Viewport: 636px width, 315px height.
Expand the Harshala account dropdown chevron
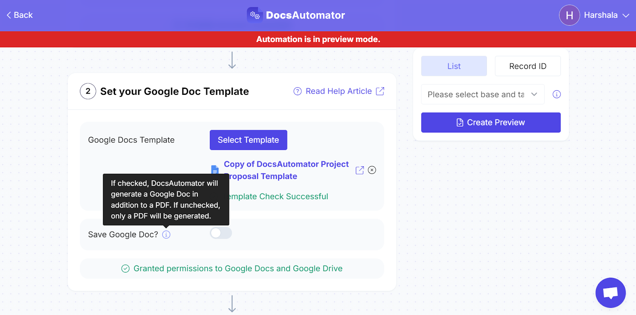(626, 15)
